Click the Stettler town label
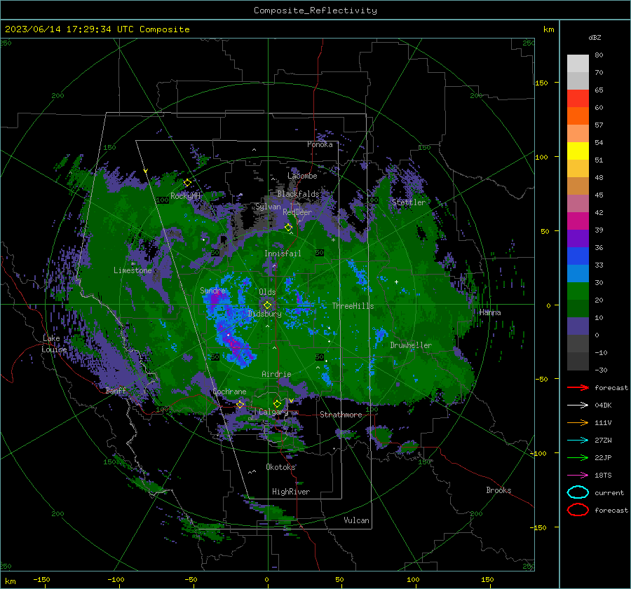This screenshot has width=631, height=589. 409,202
